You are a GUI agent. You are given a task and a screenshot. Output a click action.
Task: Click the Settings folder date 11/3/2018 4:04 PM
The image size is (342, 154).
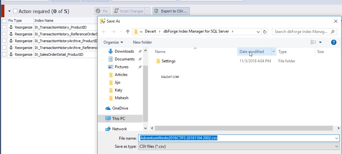[255, 61]
